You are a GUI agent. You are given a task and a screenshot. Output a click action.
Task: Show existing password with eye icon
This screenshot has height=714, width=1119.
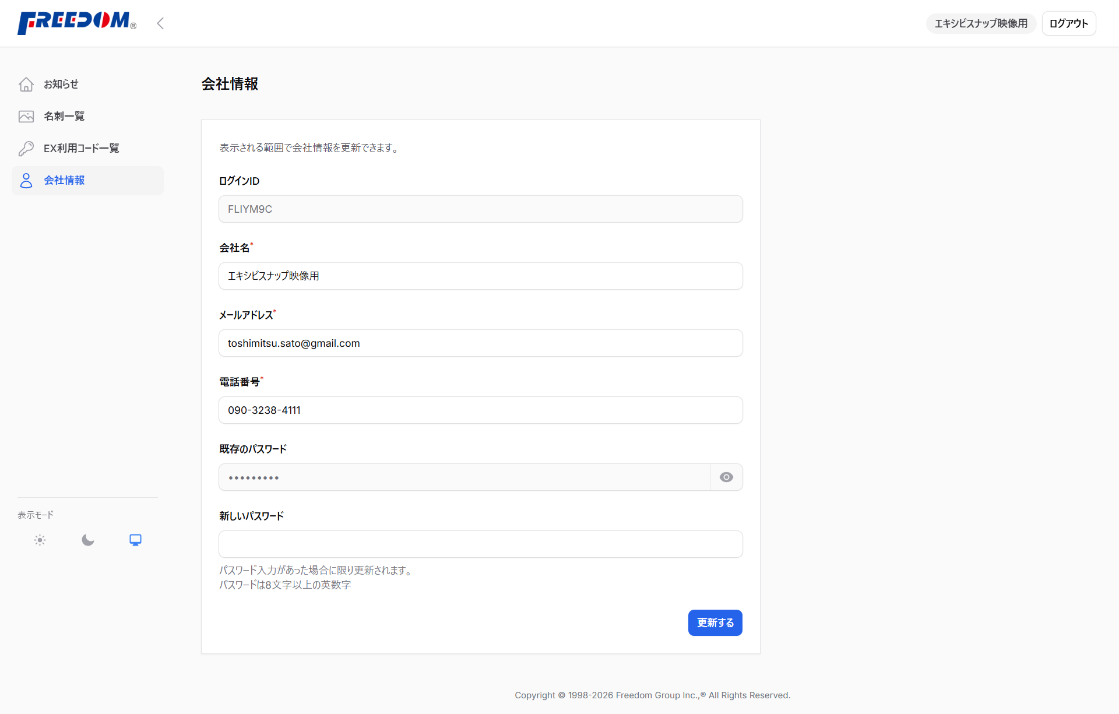[726, 477]
